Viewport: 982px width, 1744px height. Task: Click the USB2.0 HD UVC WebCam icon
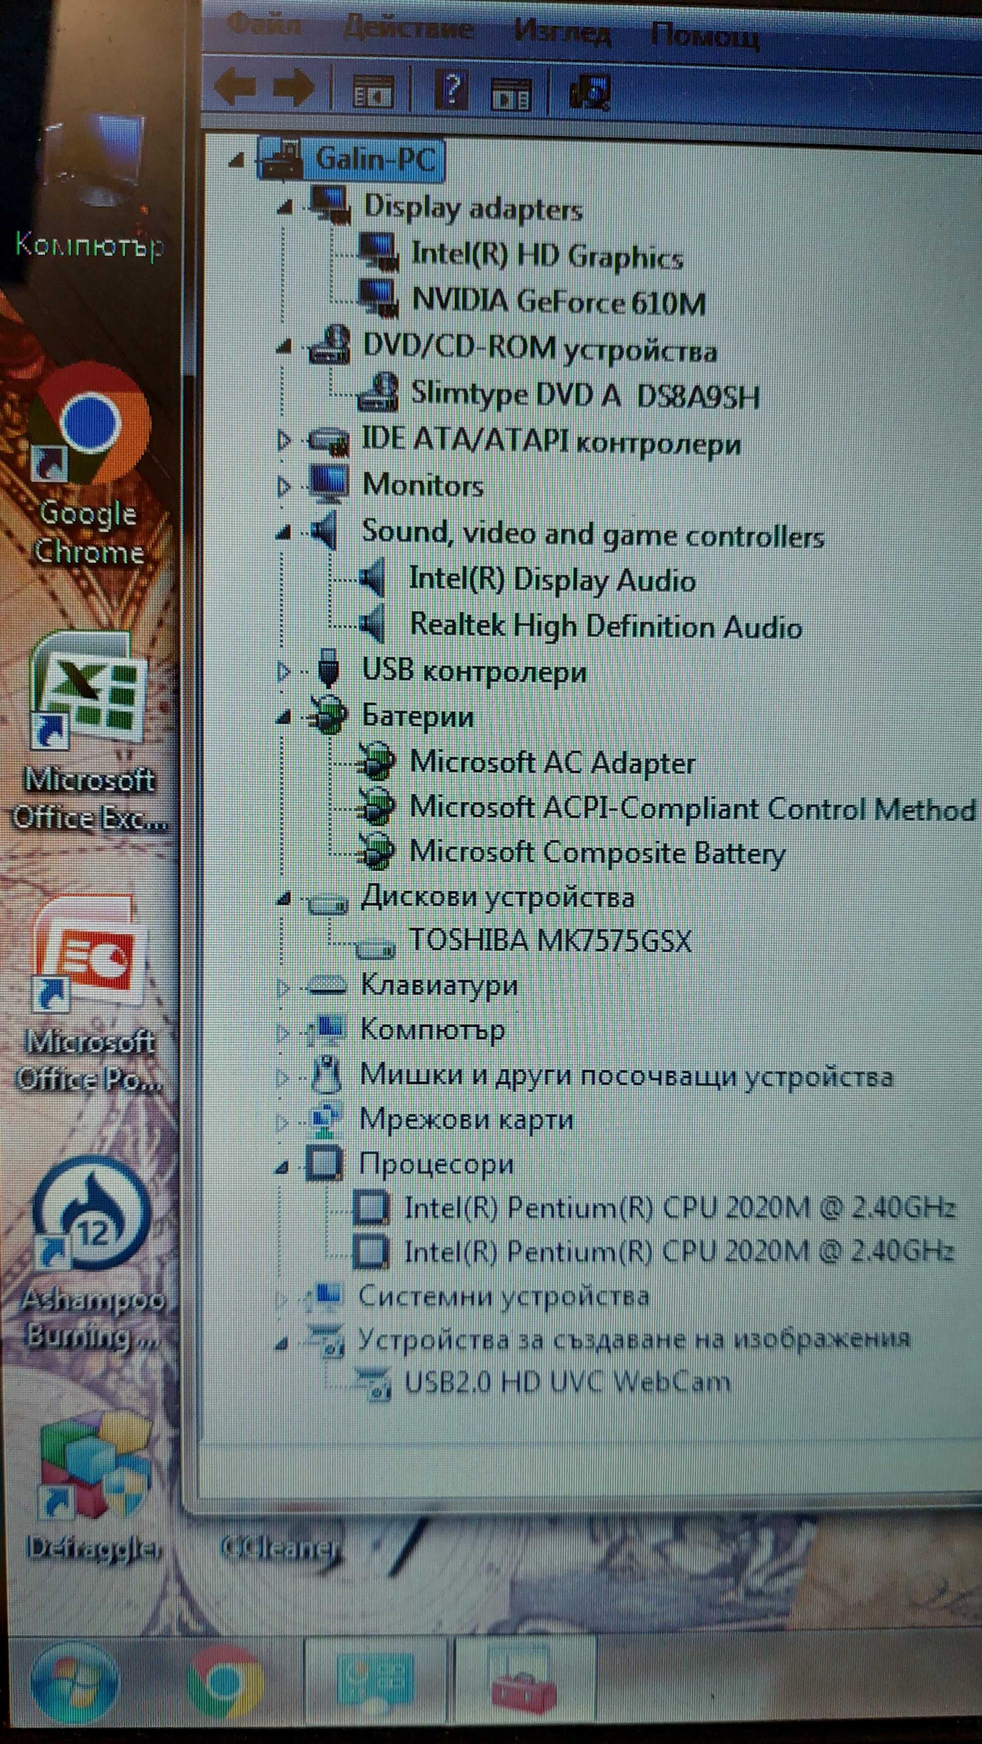[x=373, y=1384]
